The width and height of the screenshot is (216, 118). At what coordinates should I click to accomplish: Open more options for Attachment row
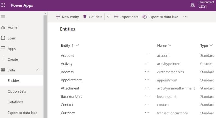147,88
